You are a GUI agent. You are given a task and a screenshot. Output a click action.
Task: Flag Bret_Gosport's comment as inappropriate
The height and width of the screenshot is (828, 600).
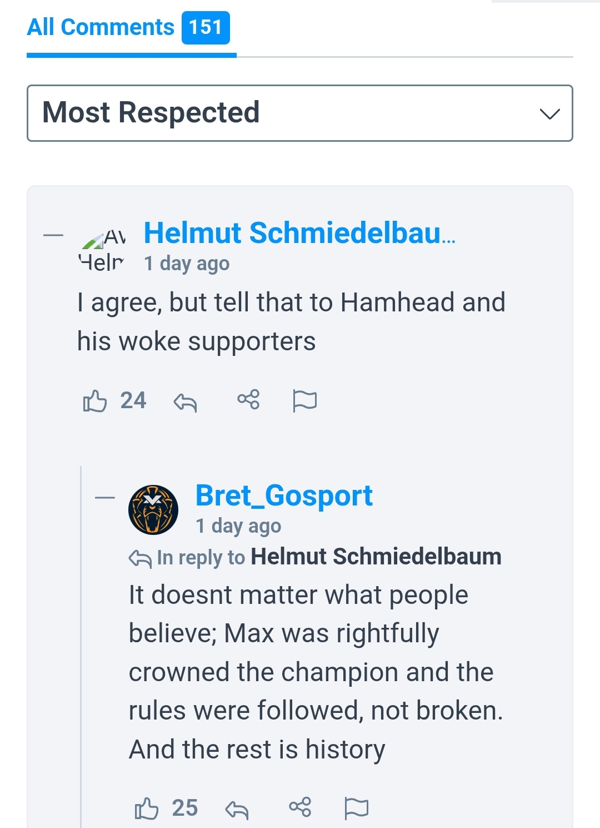356,808
